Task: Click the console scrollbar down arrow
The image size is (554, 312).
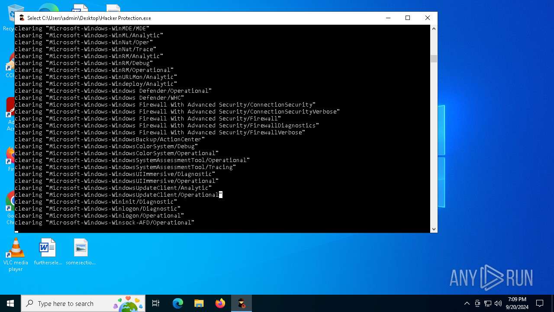Action: pos(434,229)
